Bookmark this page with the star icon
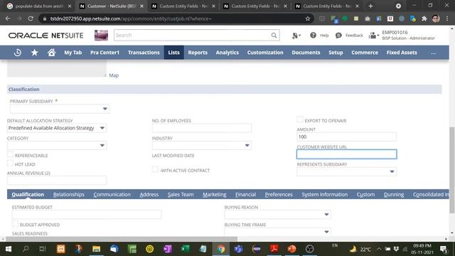Viewport: 455px width, 256px height. coord(308,18)
